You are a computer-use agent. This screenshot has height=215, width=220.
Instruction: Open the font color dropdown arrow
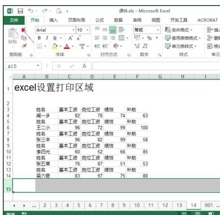pos(73,47)
